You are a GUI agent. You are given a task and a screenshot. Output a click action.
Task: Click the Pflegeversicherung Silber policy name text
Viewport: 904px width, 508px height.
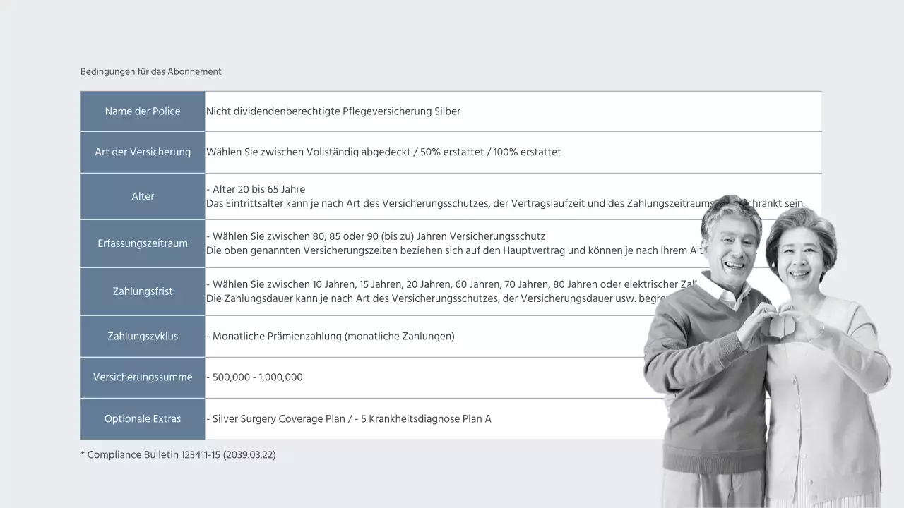point(332,111)
